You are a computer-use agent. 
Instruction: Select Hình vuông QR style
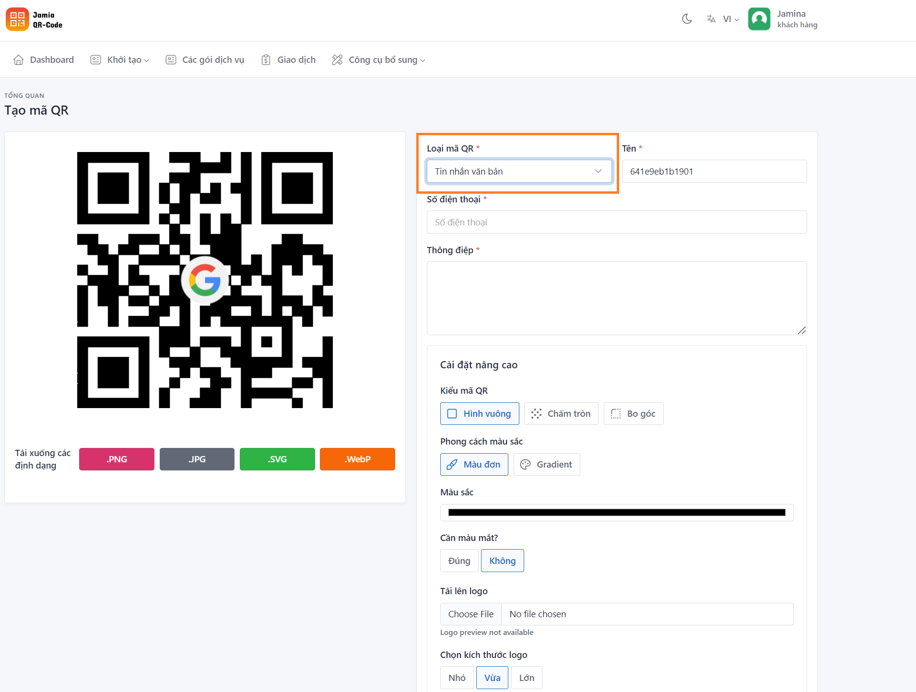click(480, 413)
